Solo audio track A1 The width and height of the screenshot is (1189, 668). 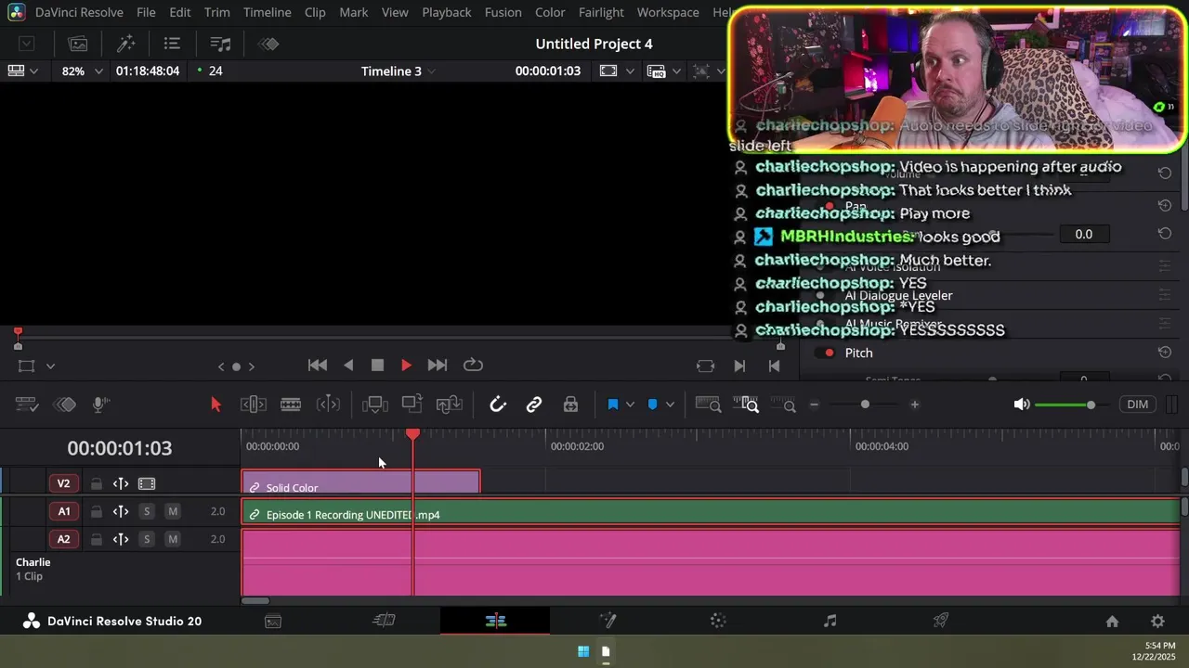(x=146, y=511)
